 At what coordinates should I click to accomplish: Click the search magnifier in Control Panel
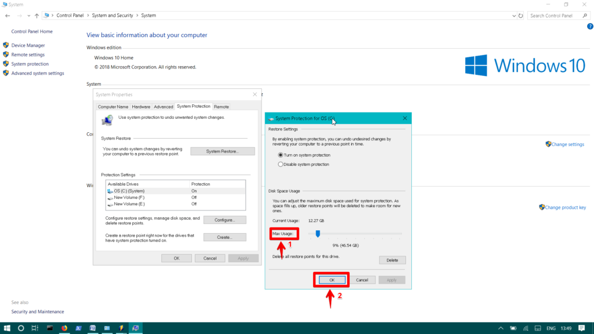585,16
